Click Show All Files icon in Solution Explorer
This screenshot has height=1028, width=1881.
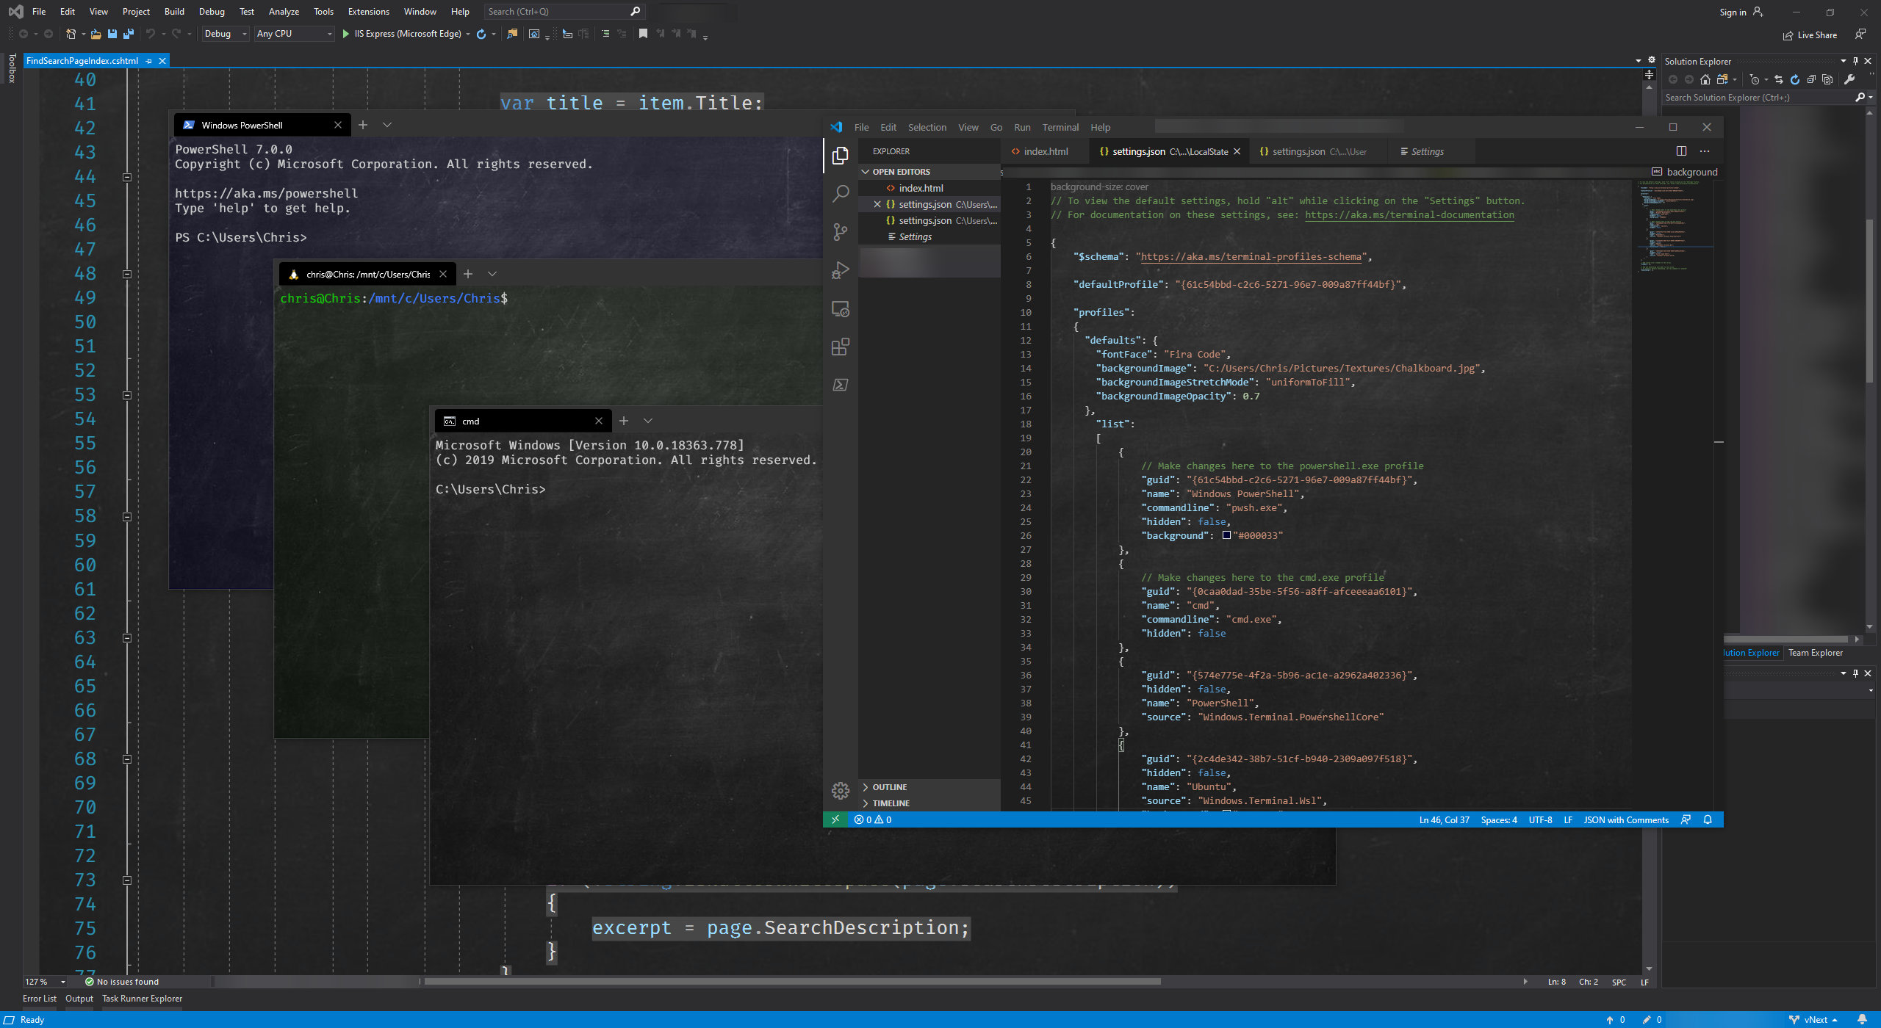pyautogui.click(x=1827, y=79)
